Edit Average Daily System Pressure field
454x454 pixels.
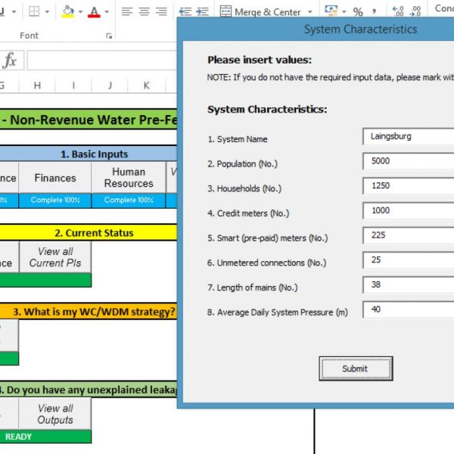(409, 309)
